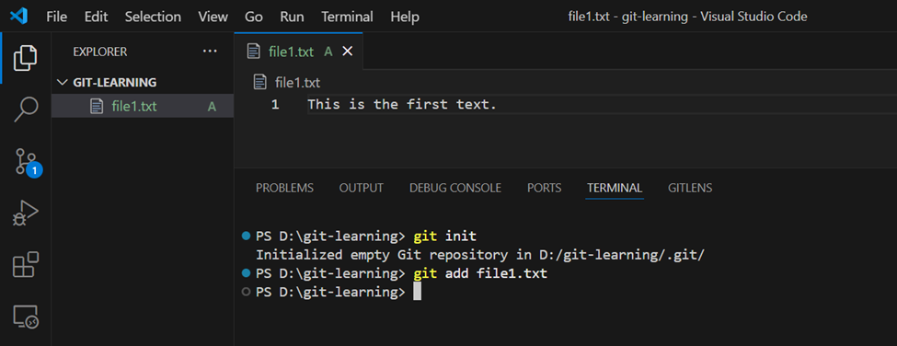The height and width of the screenshot is (346, 897).
Task: Select file1.txt in the Explorer tree
Action: [x=143, y=107]
